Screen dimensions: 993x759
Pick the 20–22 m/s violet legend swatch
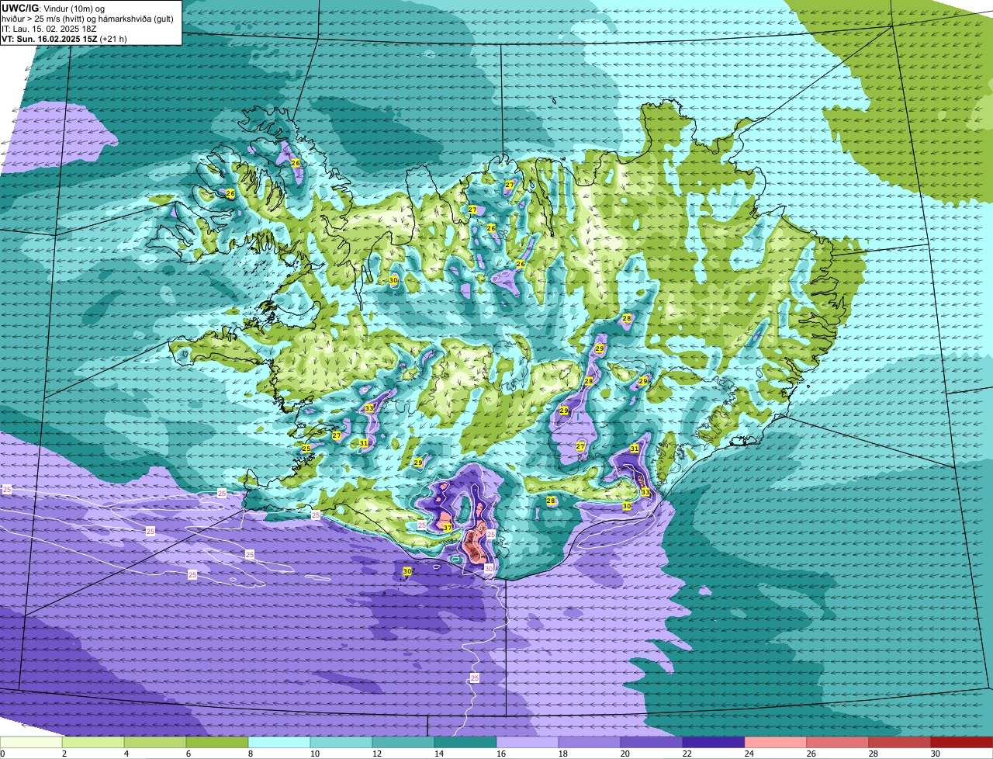652,742
